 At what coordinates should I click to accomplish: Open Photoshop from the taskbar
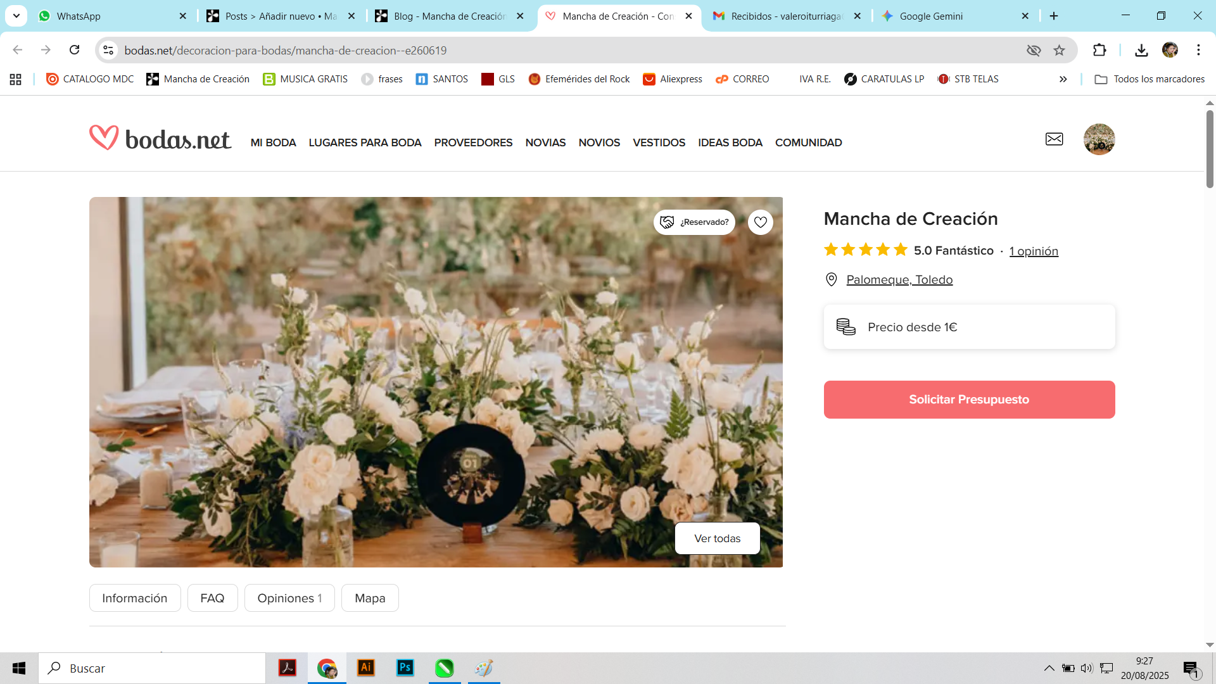tap(405, 668)
